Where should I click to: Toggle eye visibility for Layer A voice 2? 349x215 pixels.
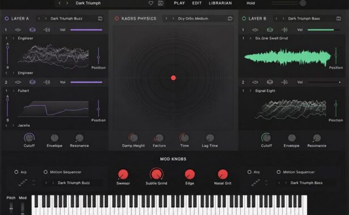click(18, 82)
